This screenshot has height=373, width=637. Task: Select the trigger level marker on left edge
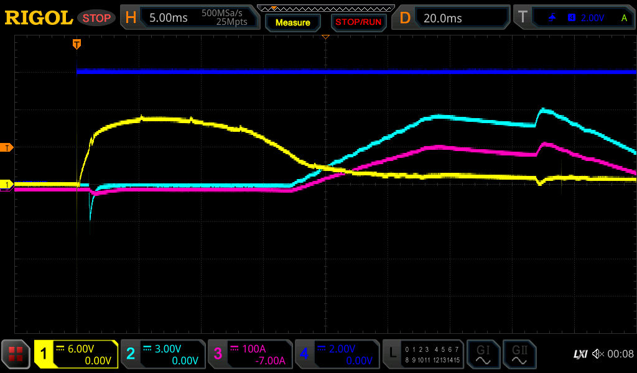coord(7,147)
